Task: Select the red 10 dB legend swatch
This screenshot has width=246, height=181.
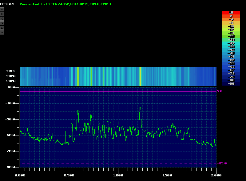Action: point(231,13)
